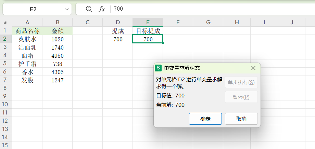Select column I header
The height and width of the screenshot is (149, 315).
(264, 22)
